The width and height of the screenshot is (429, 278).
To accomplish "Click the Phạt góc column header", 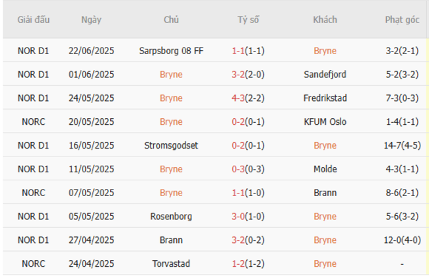I will pyautogui.click(x=402, y=20).
